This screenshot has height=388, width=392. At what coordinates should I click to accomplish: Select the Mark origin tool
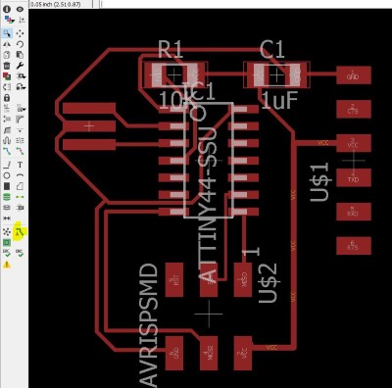tap(22, 20)
